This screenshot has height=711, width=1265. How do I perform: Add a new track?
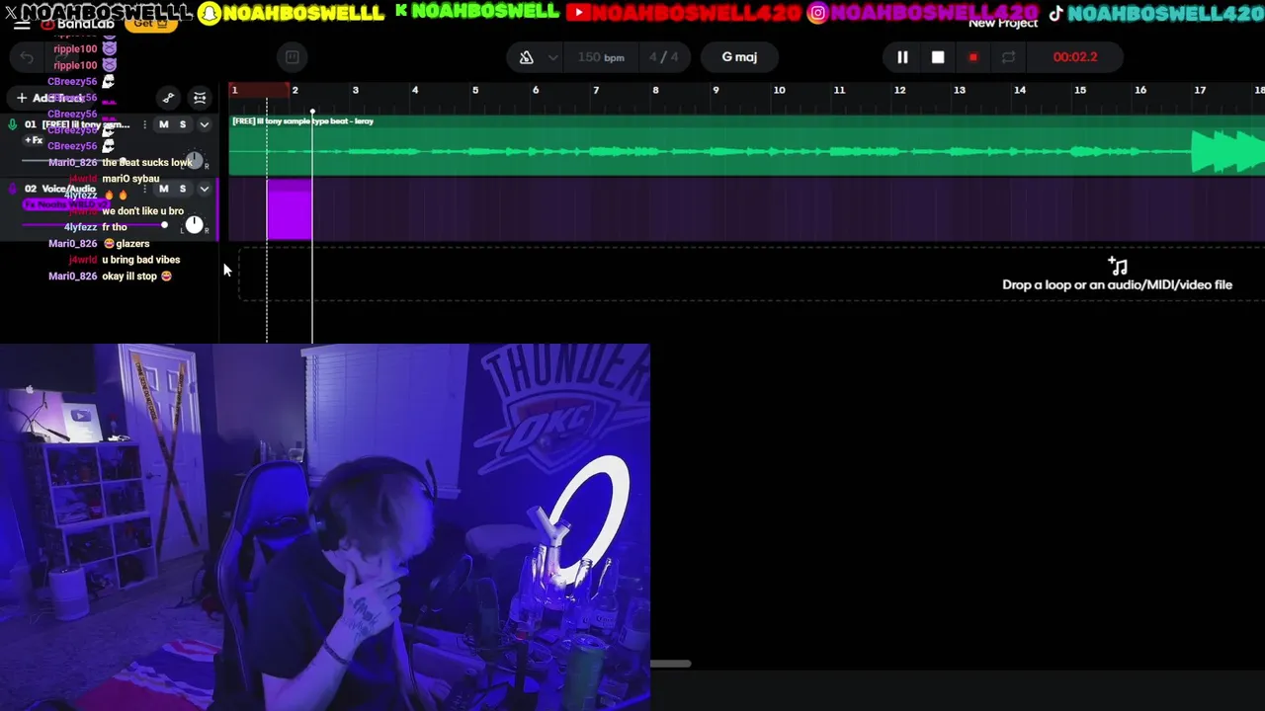tap(49, 98)
